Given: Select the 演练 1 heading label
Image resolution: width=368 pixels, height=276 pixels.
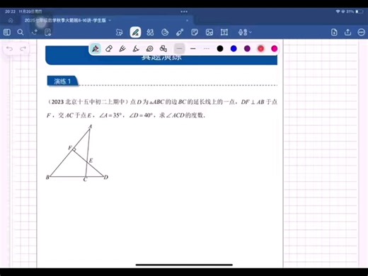Looking at the screenshot, I should pos(62,81).
